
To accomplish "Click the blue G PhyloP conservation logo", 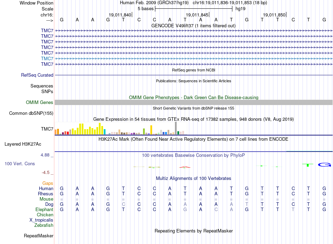I will click(325, 165).
